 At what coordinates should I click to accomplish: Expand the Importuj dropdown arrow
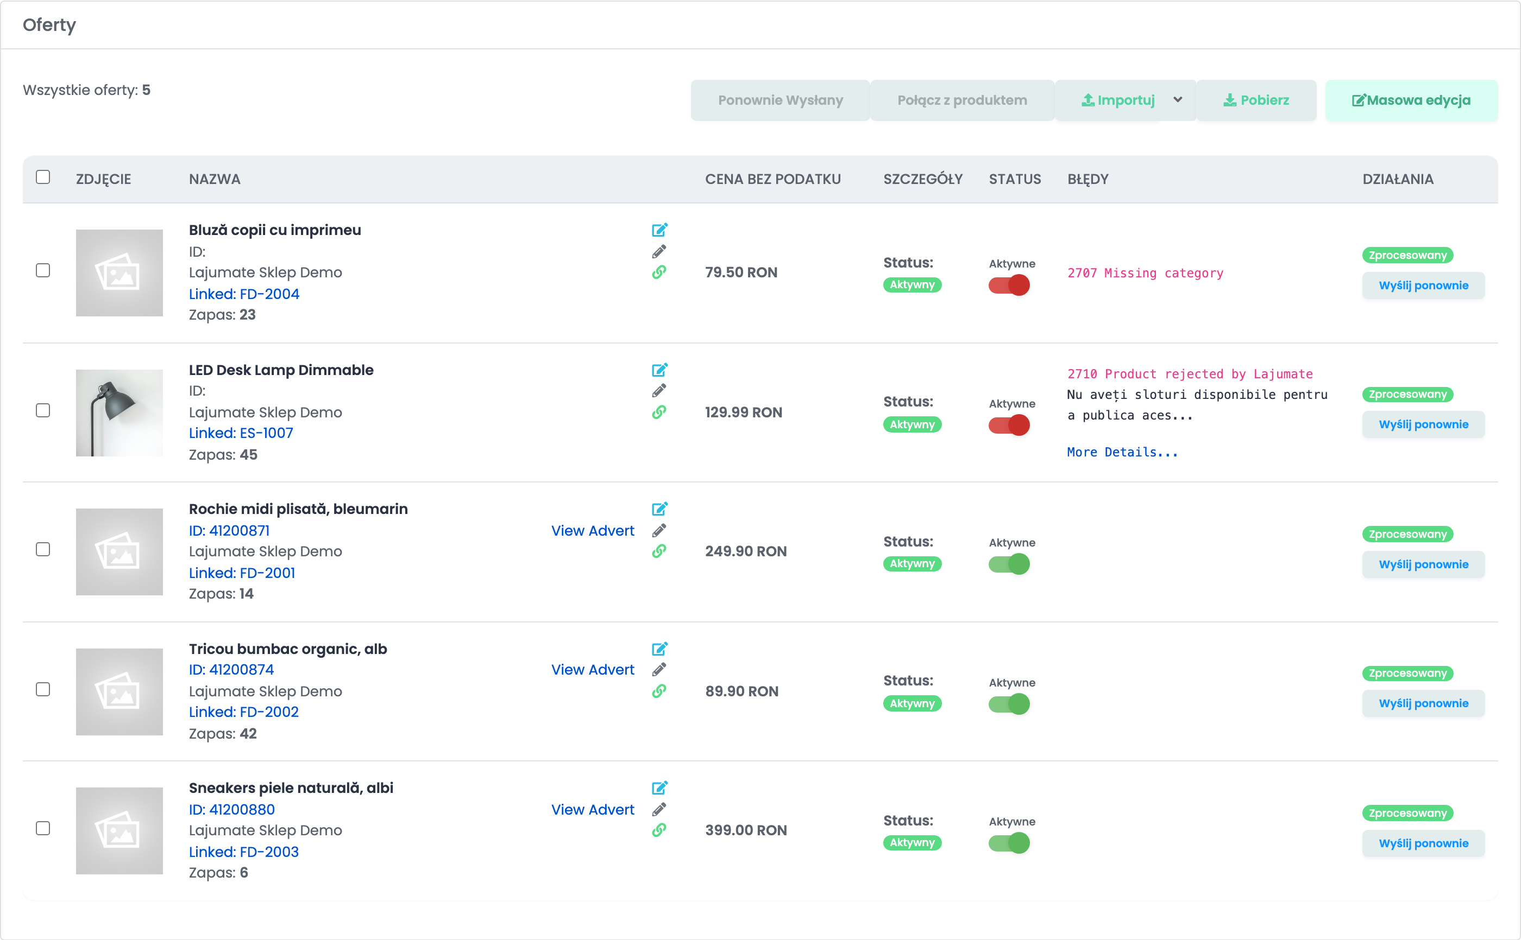click(x=1177, y=100)
